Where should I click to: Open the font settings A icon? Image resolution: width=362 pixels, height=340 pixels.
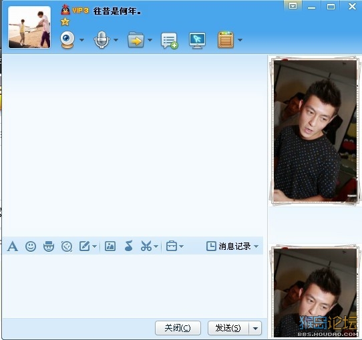tap(13, 246)
